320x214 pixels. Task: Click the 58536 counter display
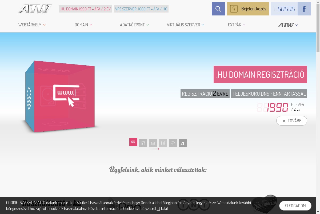click(284, 9)
